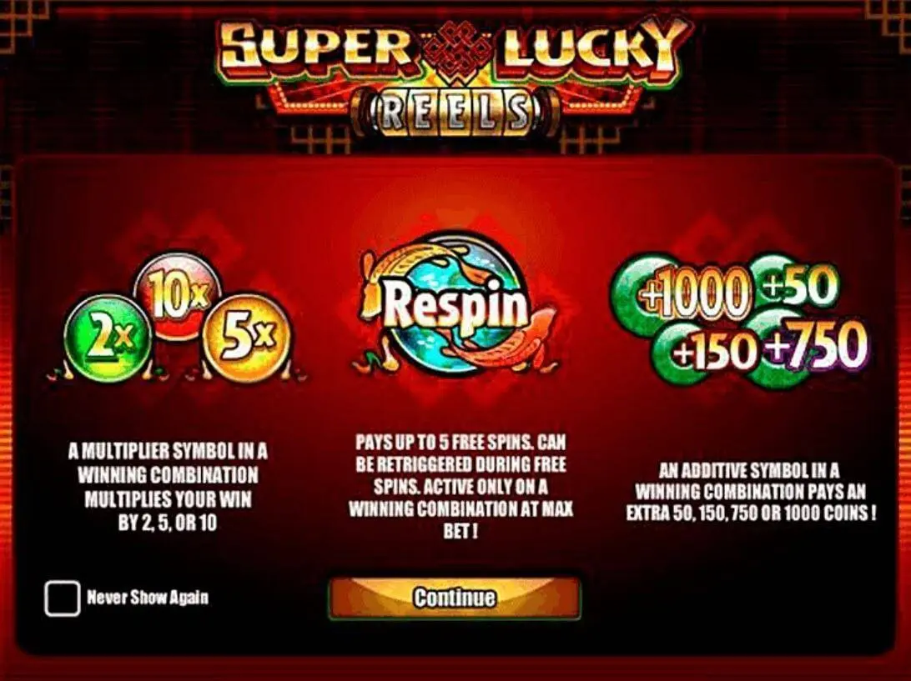This screenshot has width=911, height=681.
Task: Click the koi fish Respin symbol
Action: click(x=450, y=304)
